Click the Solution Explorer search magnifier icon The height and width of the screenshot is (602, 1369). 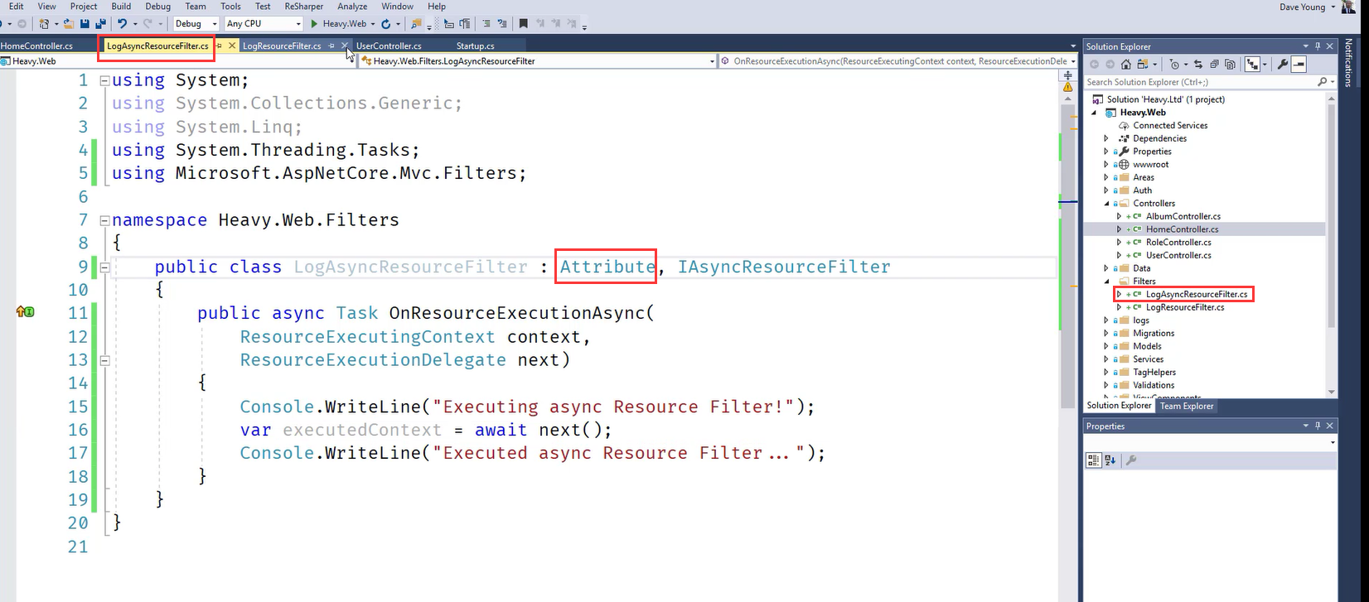(x=1322, y=82)
